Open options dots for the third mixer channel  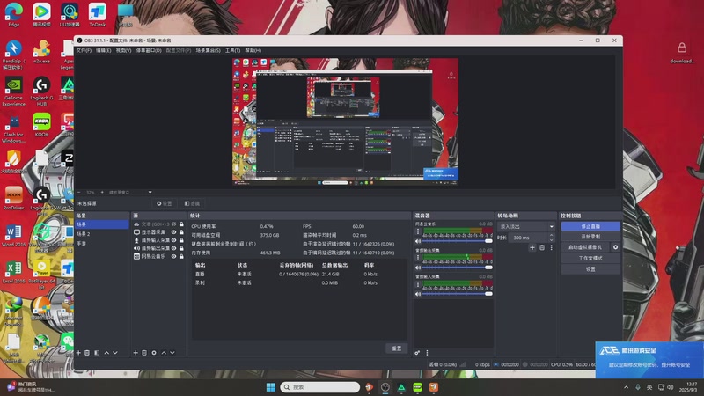(x=418, y=284)
